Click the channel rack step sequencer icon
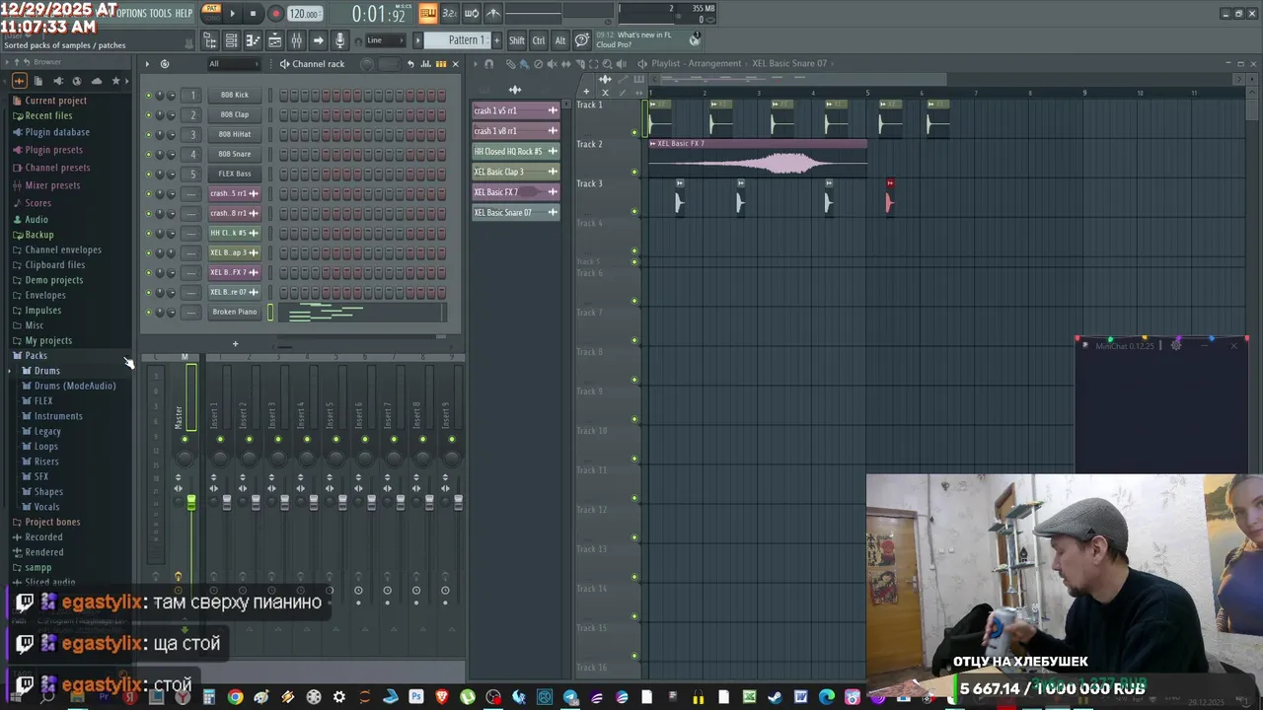The width and height of the screenshot is (1263, 710). (x=440, y=64)
